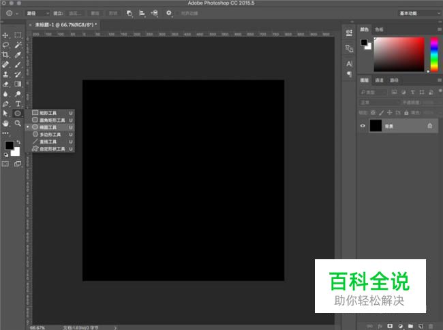Select the Lasso tool
Viewport: 443px width, 330px height.
click(x=6, y=45)
